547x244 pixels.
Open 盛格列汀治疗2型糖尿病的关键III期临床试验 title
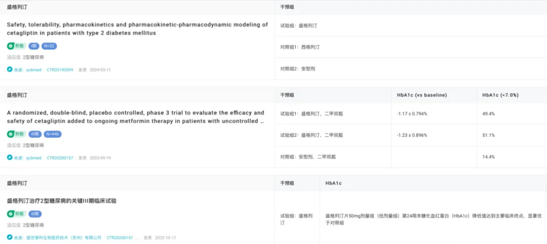click(x=61, y=201)
